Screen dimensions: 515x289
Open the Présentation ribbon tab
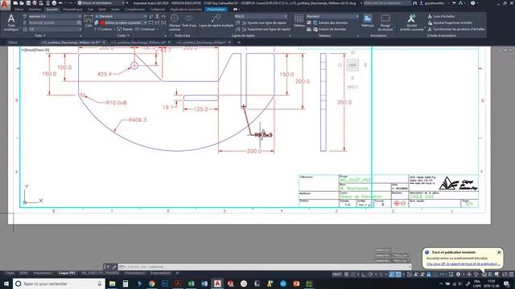[x=216, y=10]
